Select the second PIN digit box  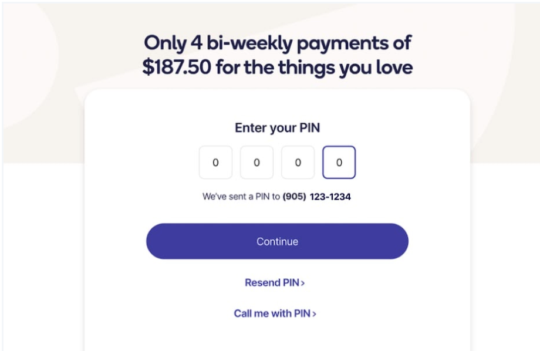pyautogui.click(x=256, y=162)
